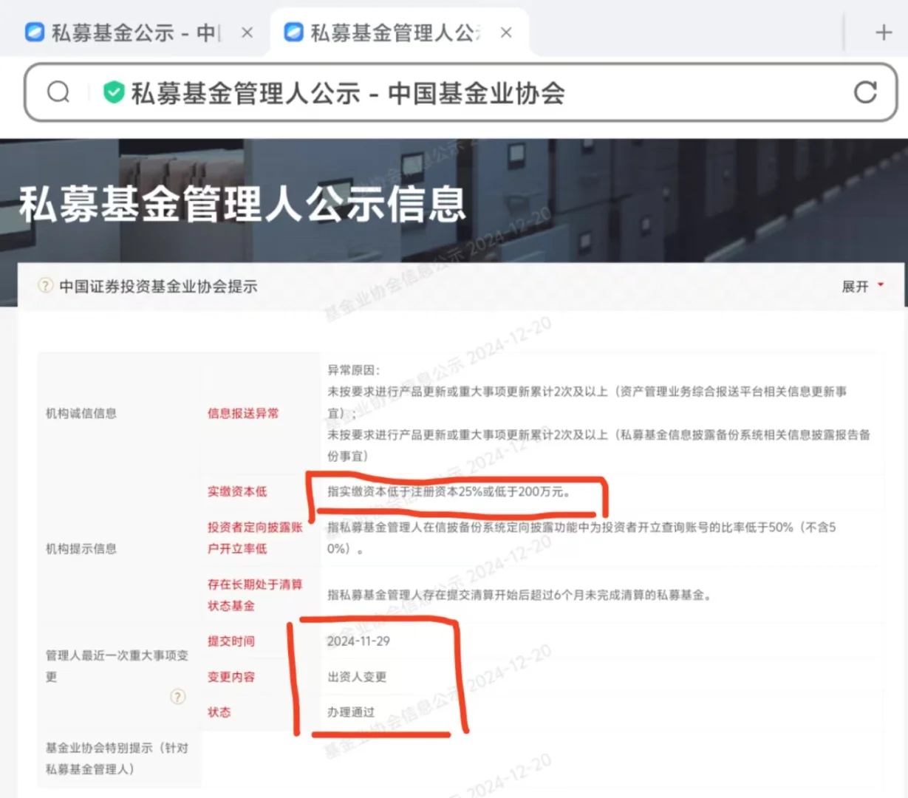Screen dimensions: 908x798
Task: Click the description mentioning 超过6个月未完成清算
Action: [x=519, y=595]
